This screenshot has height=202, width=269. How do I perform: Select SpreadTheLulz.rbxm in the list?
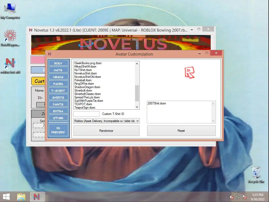tap(87, 97)
